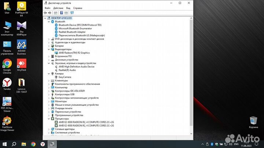
Task: Select PDF-XChange Viewer desktop icon
Action: pyautogui.click(x=7, y=104)
